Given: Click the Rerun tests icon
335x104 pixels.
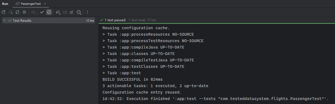Looking at the screenshot, I should click(x=4, y=12).
